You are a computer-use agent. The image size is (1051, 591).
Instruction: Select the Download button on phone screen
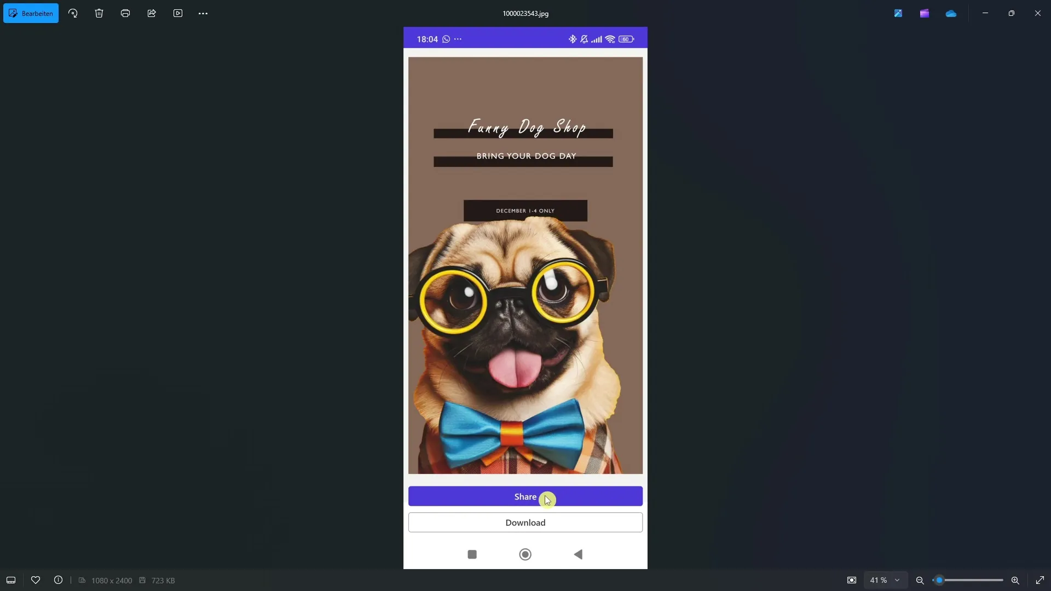525,523
